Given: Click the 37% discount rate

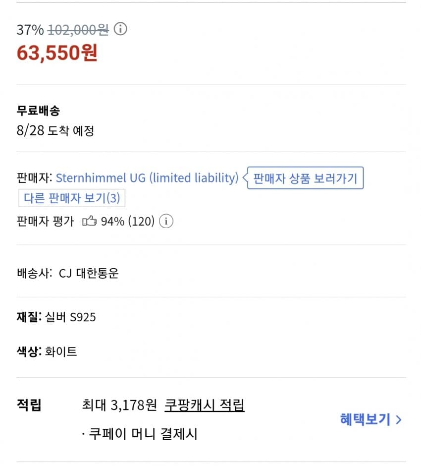Looking at the screenshot, I should [x=30, y=30].
